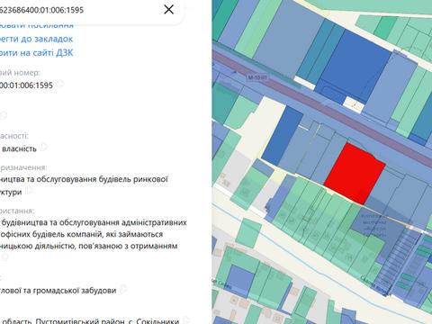
Task: Clear the cadastral number search with X
Action: tap(169, 10)
